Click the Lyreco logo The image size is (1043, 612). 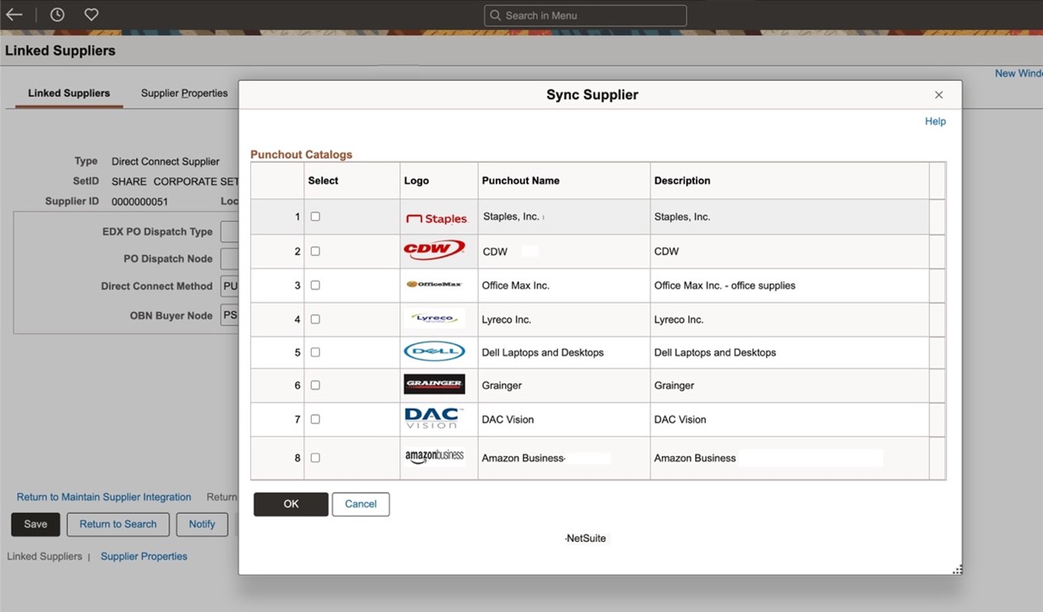click(435, 319)
